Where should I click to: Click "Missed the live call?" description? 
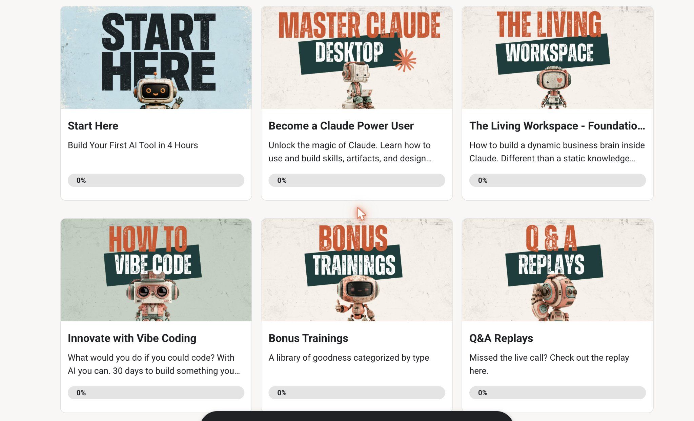[549, 364]
